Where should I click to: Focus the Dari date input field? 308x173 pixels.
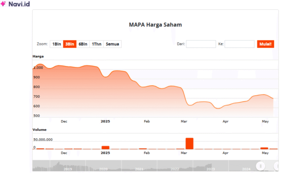click(201, 44)
